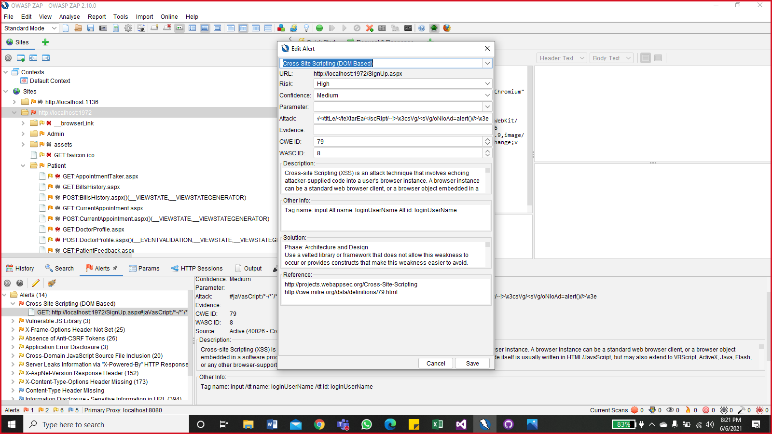Click the Attack text field in dialog

click(x=403, y=118)
